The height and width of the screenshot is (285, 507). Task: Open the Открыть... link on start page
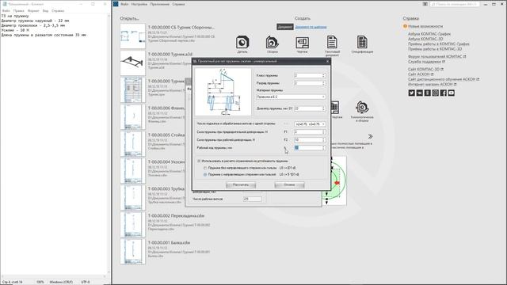pos(129,18)
